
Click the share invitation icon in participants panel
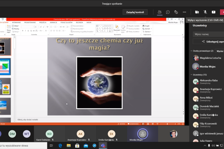203,41
